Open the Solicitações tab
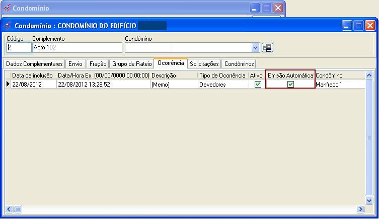Screen dimensions: 379x219 pyautogui.click(x=204, y=64)
